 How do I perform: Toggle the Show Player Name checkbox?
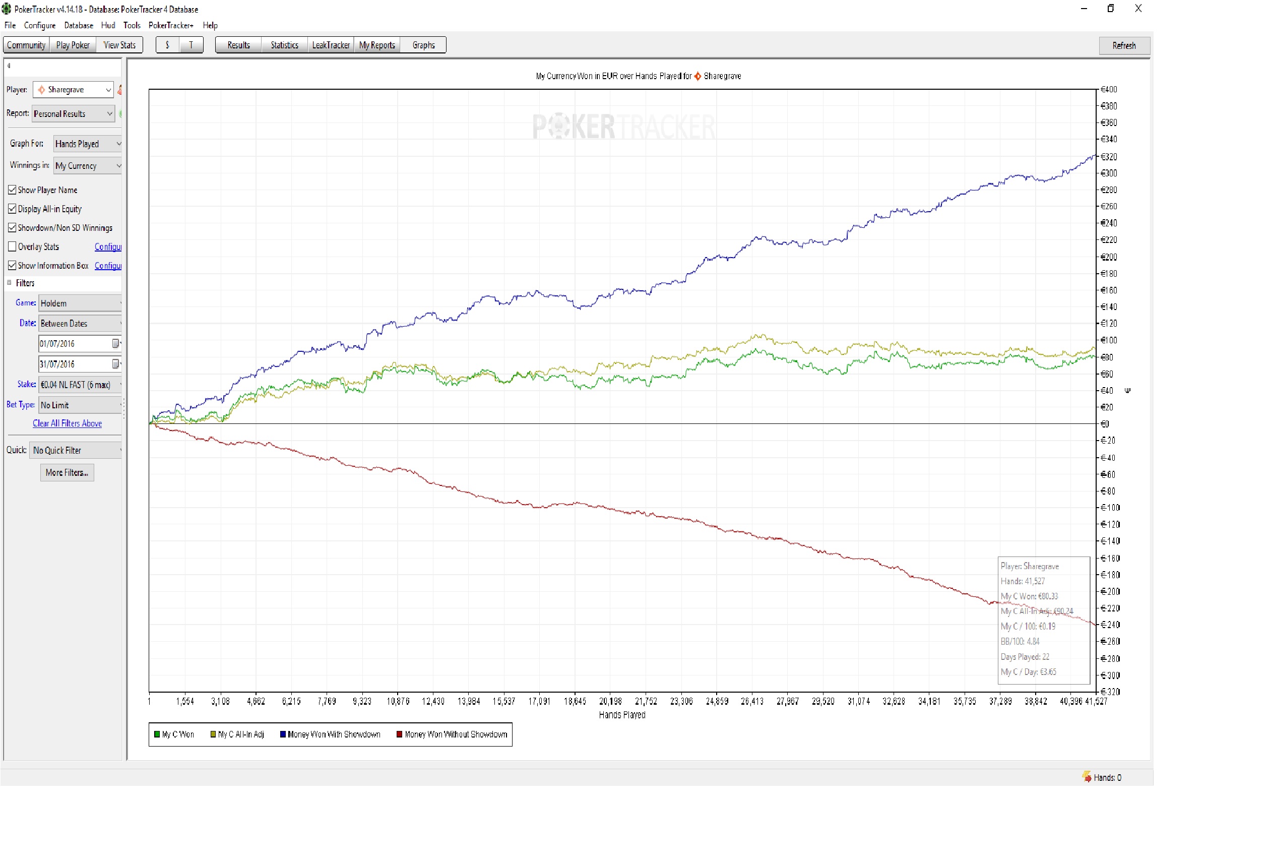coord(12,190)
